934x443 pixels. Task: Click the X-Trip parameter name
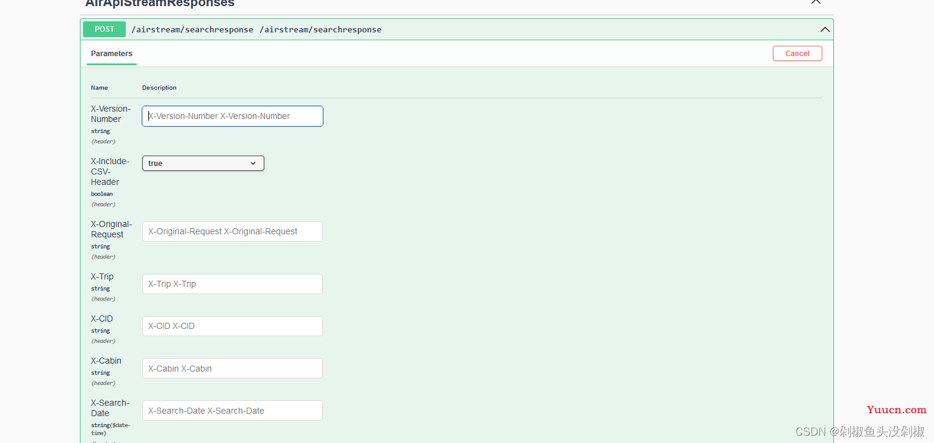tap(102, 276)
